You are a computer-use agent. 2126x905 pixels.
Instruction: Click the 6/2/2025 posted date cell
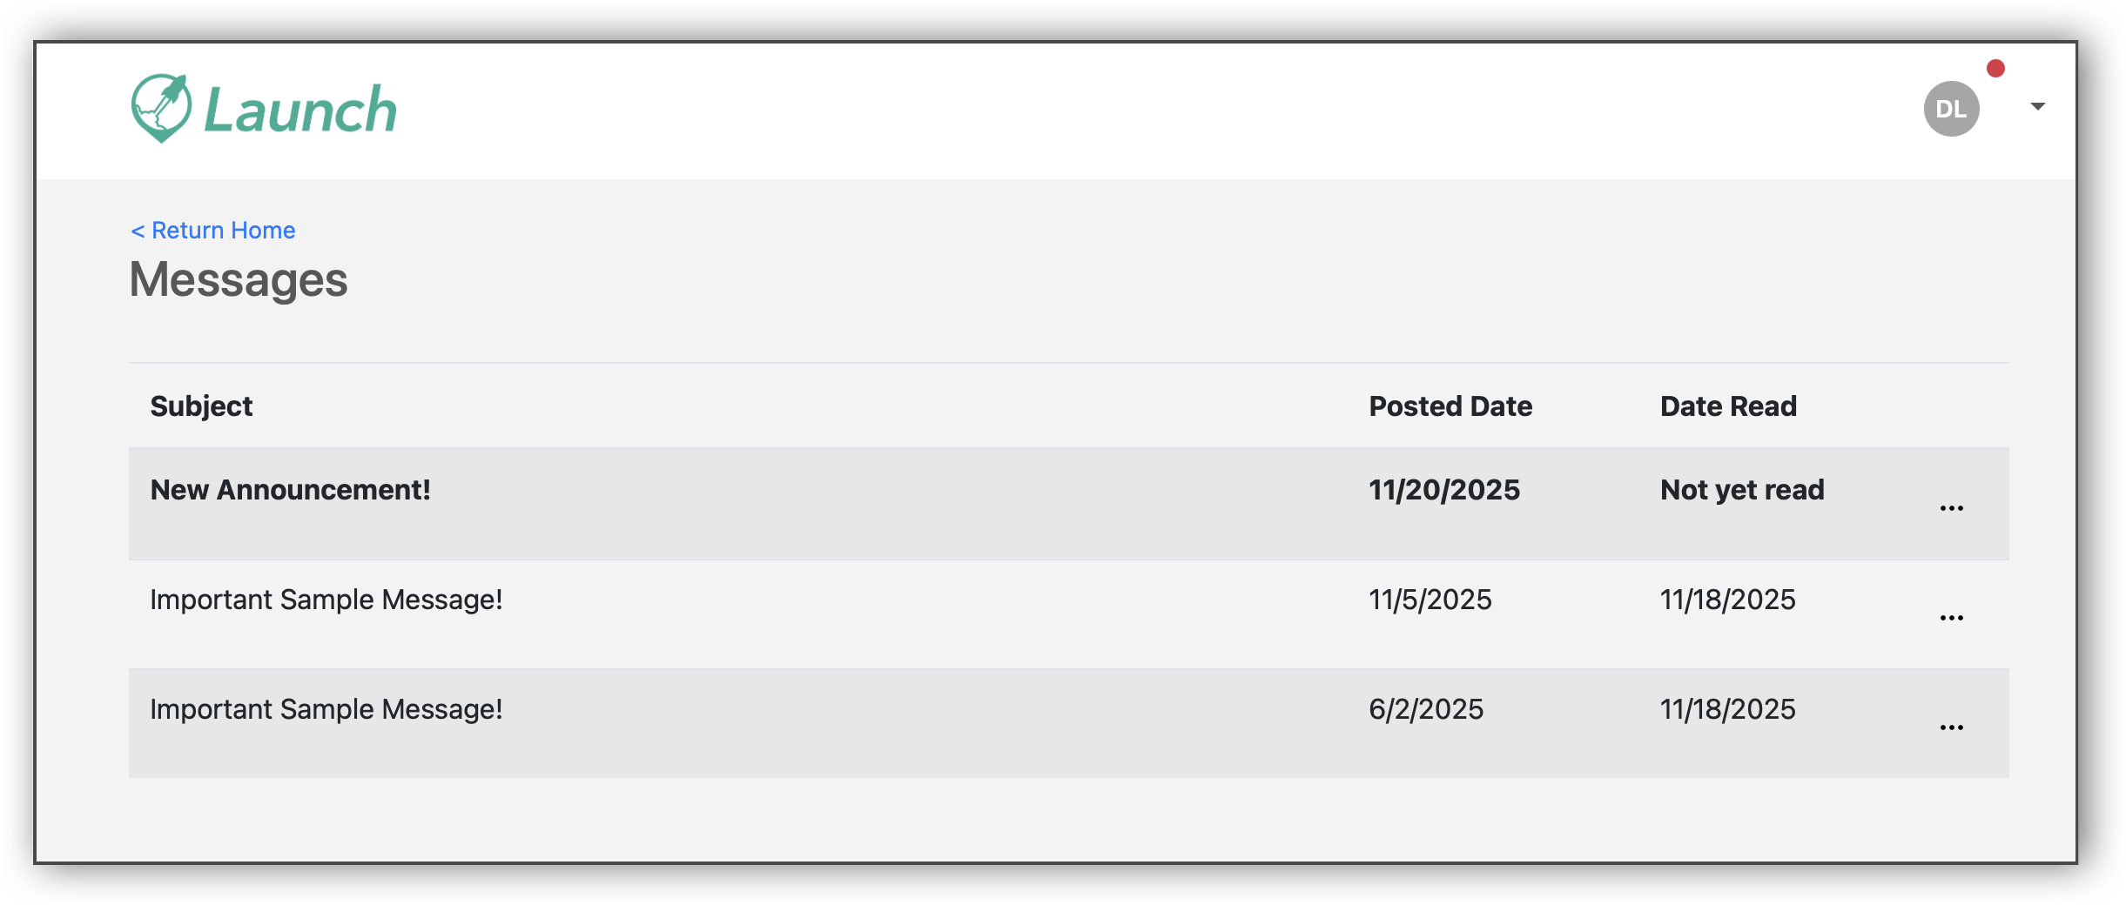pyautogui.click(x=1426, y=709)
